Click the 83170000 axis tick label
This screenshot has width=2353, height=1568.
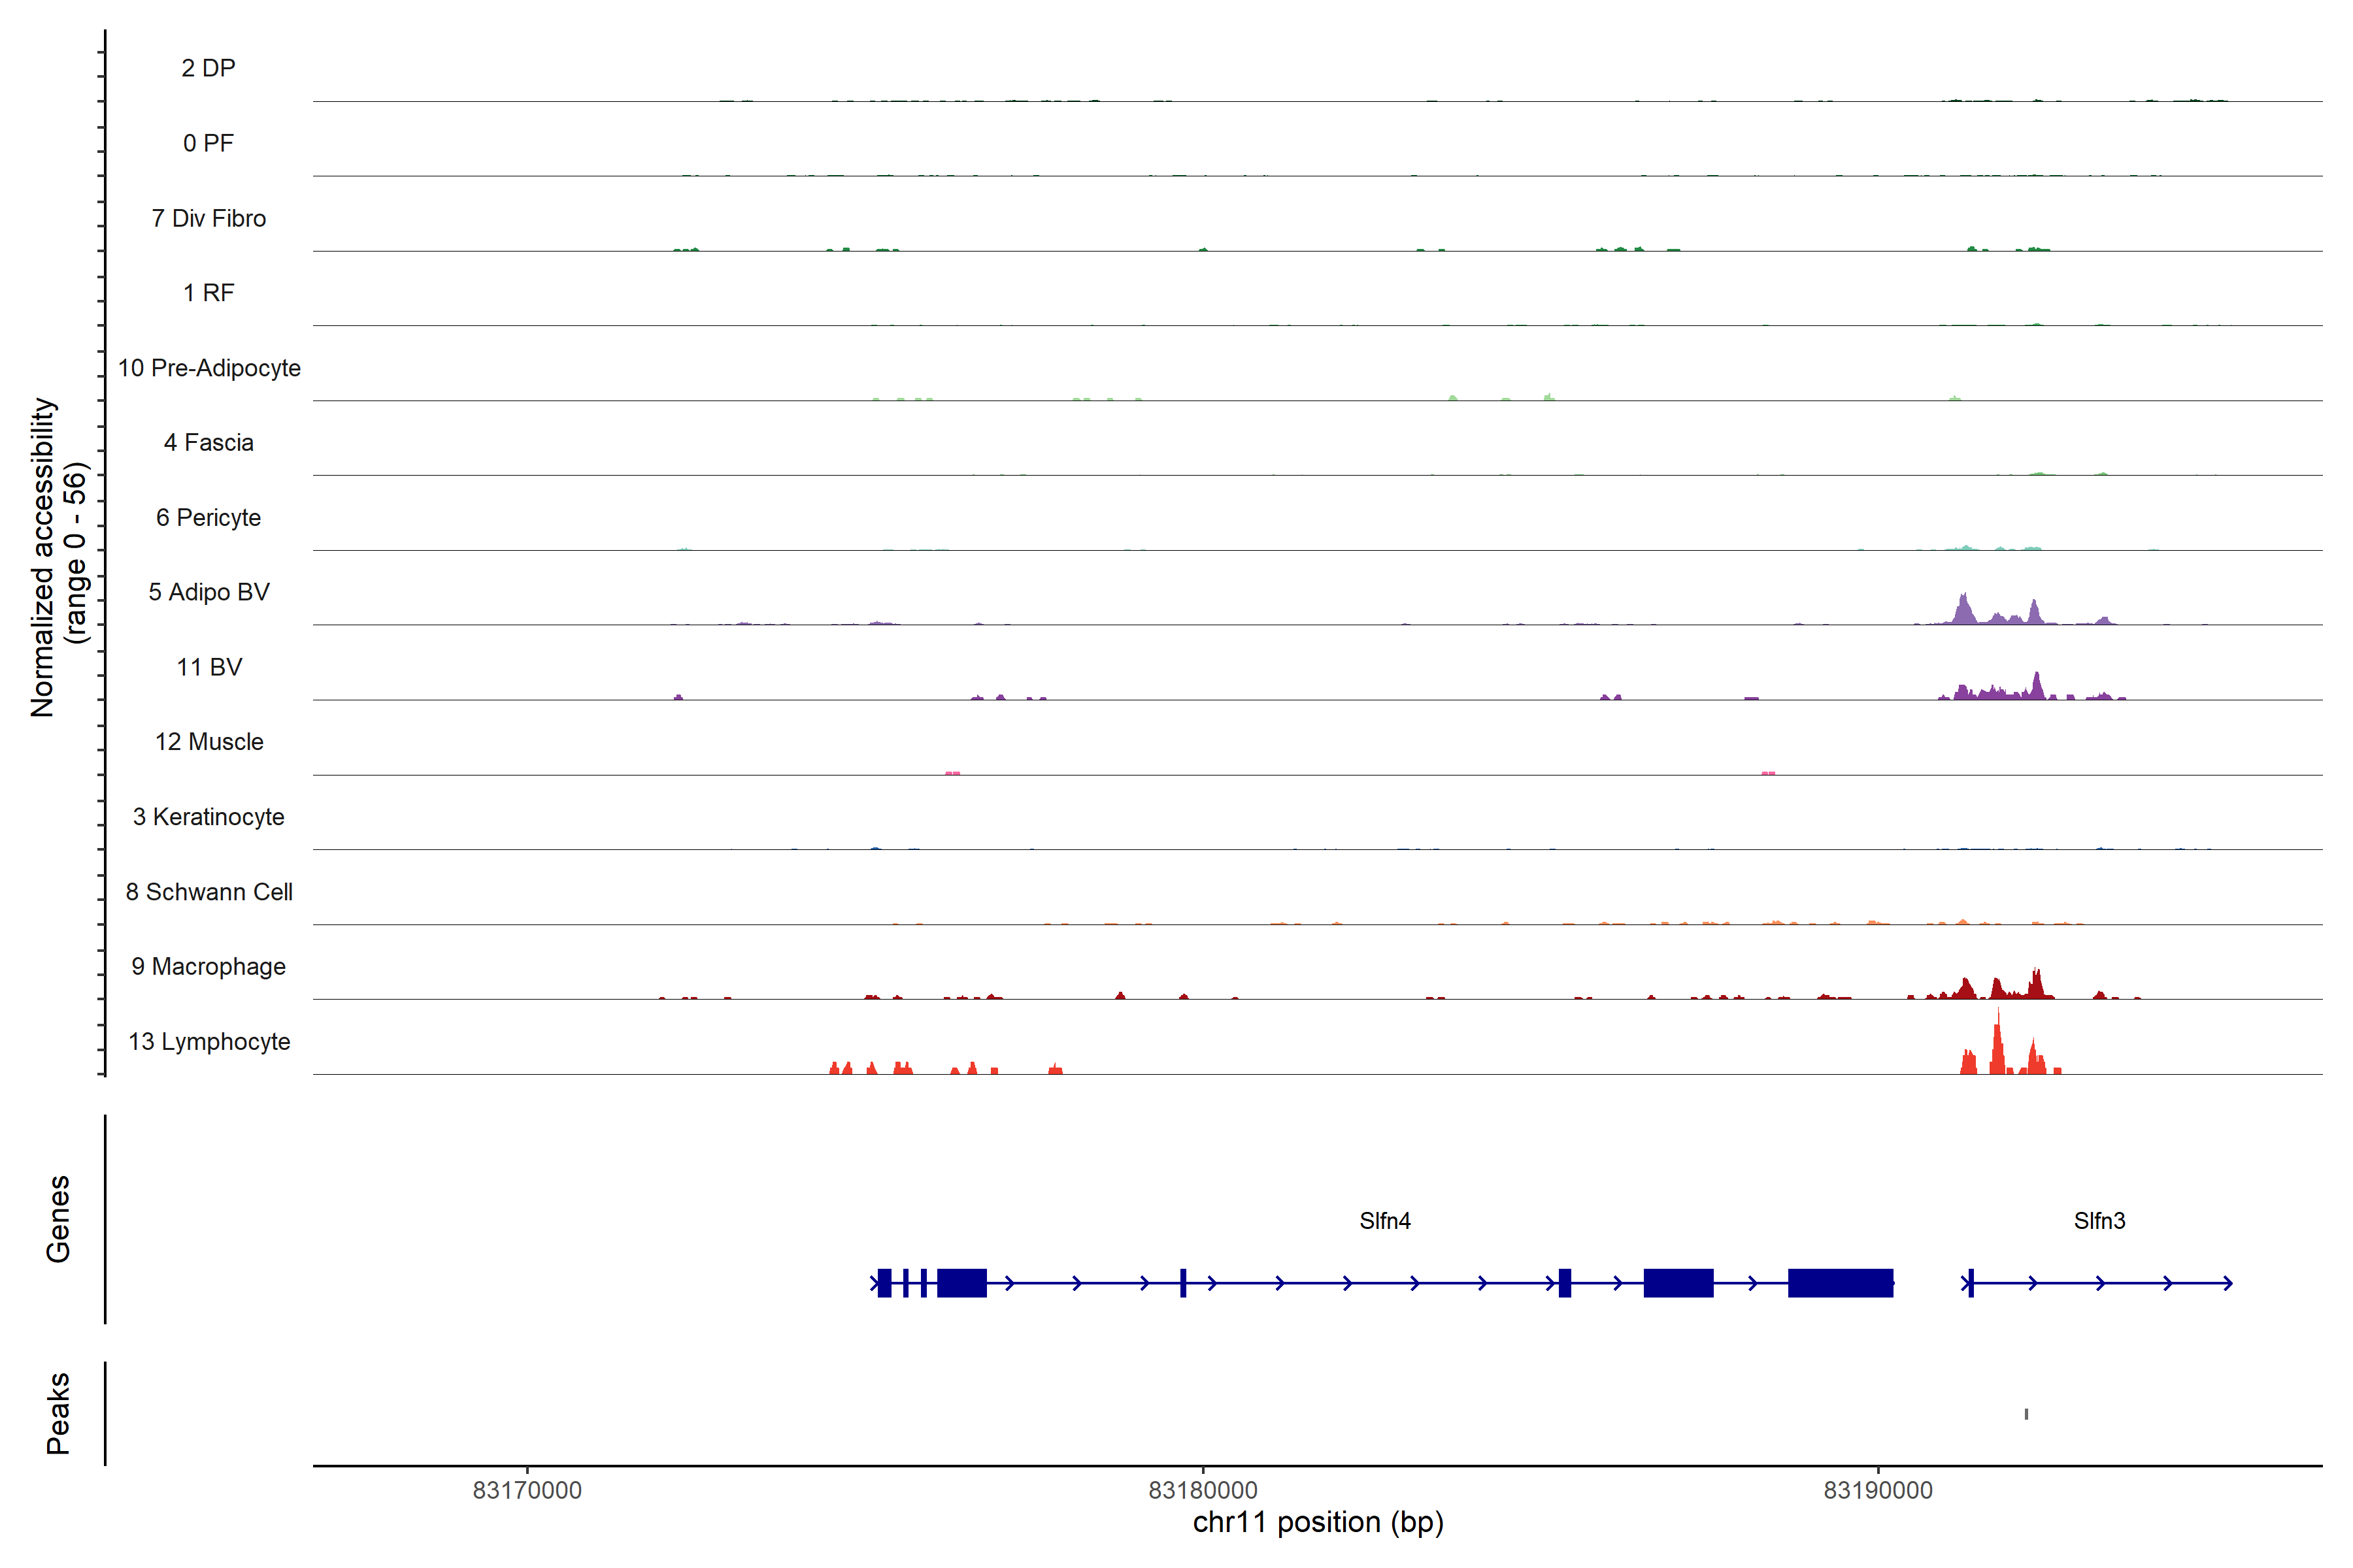point(527,1490)
